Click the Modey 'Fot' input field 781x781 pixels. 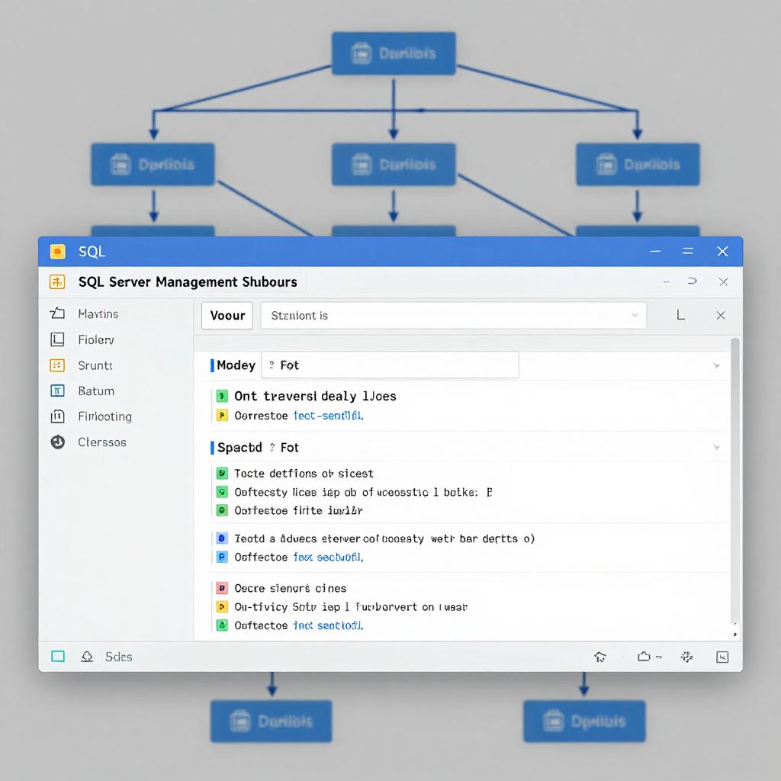390,365
